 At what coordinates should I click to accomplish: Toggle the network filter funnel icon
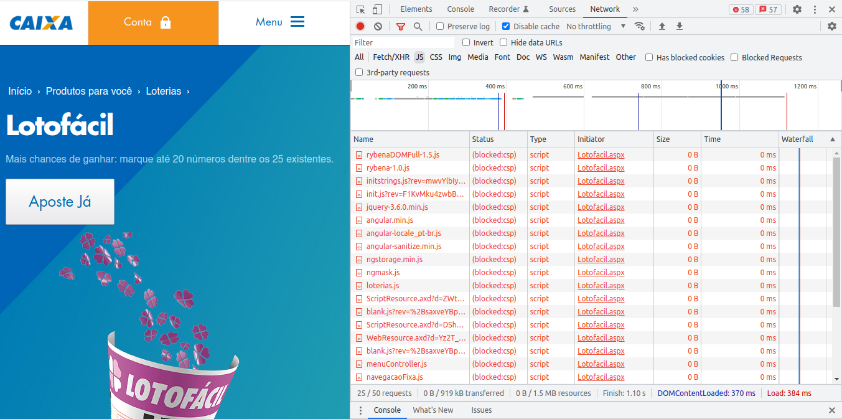401,26
